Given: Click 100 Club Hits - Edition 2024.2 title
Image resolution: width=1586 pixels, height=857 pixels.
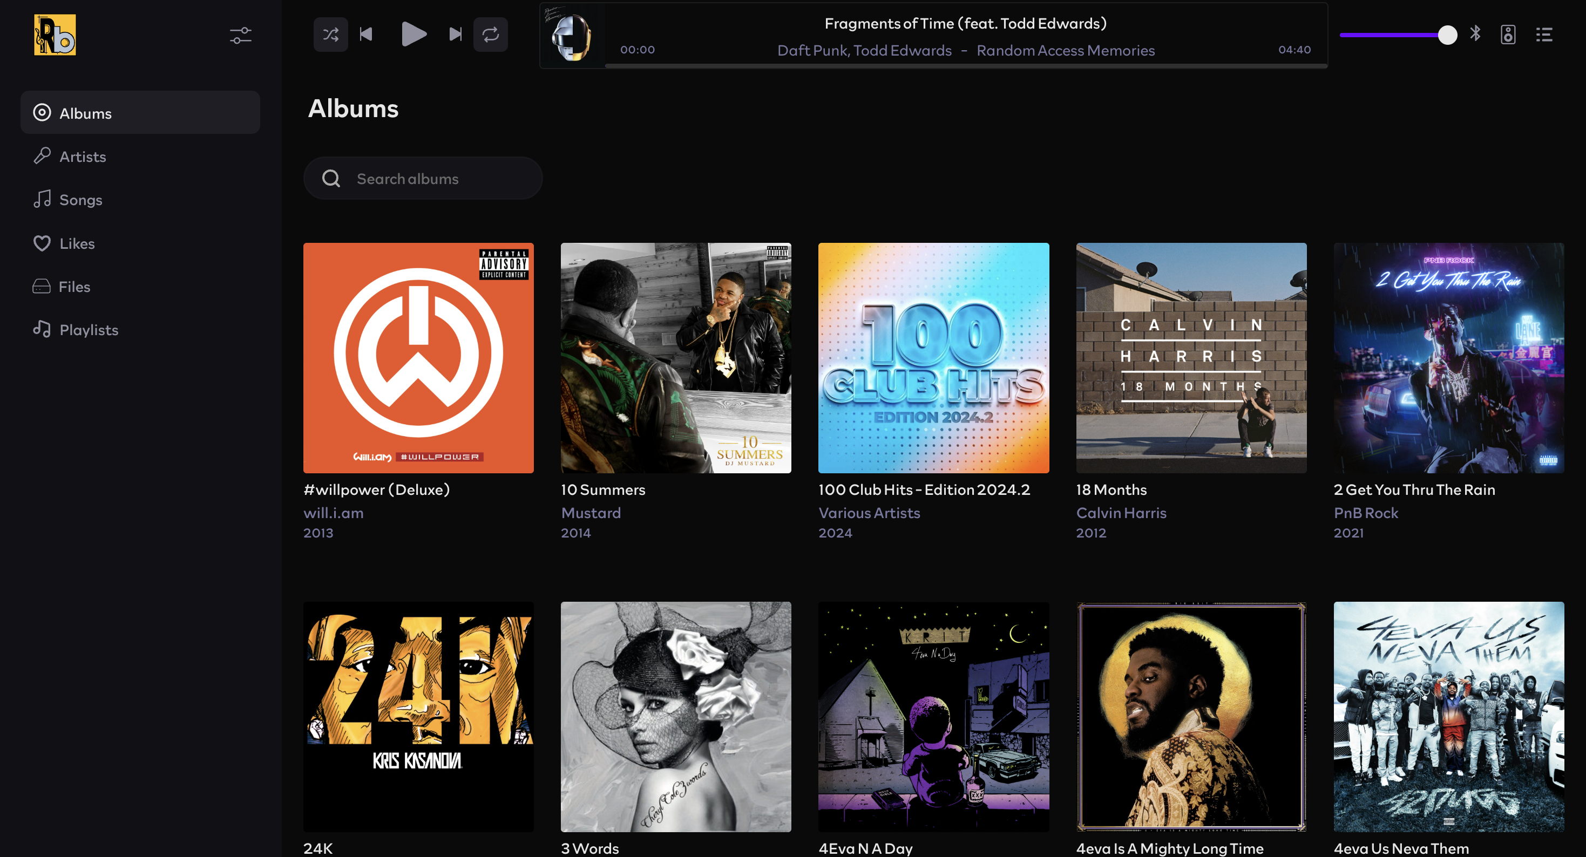Looking at the screenshot, I should point(924,489).
